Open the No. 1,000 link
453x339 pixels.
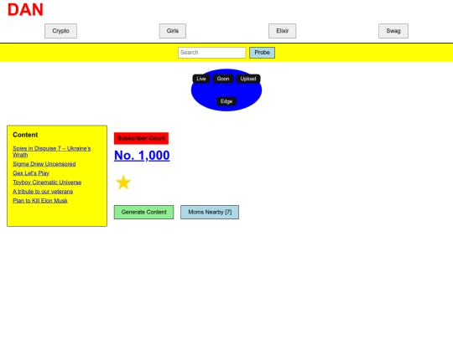[142, 156]
